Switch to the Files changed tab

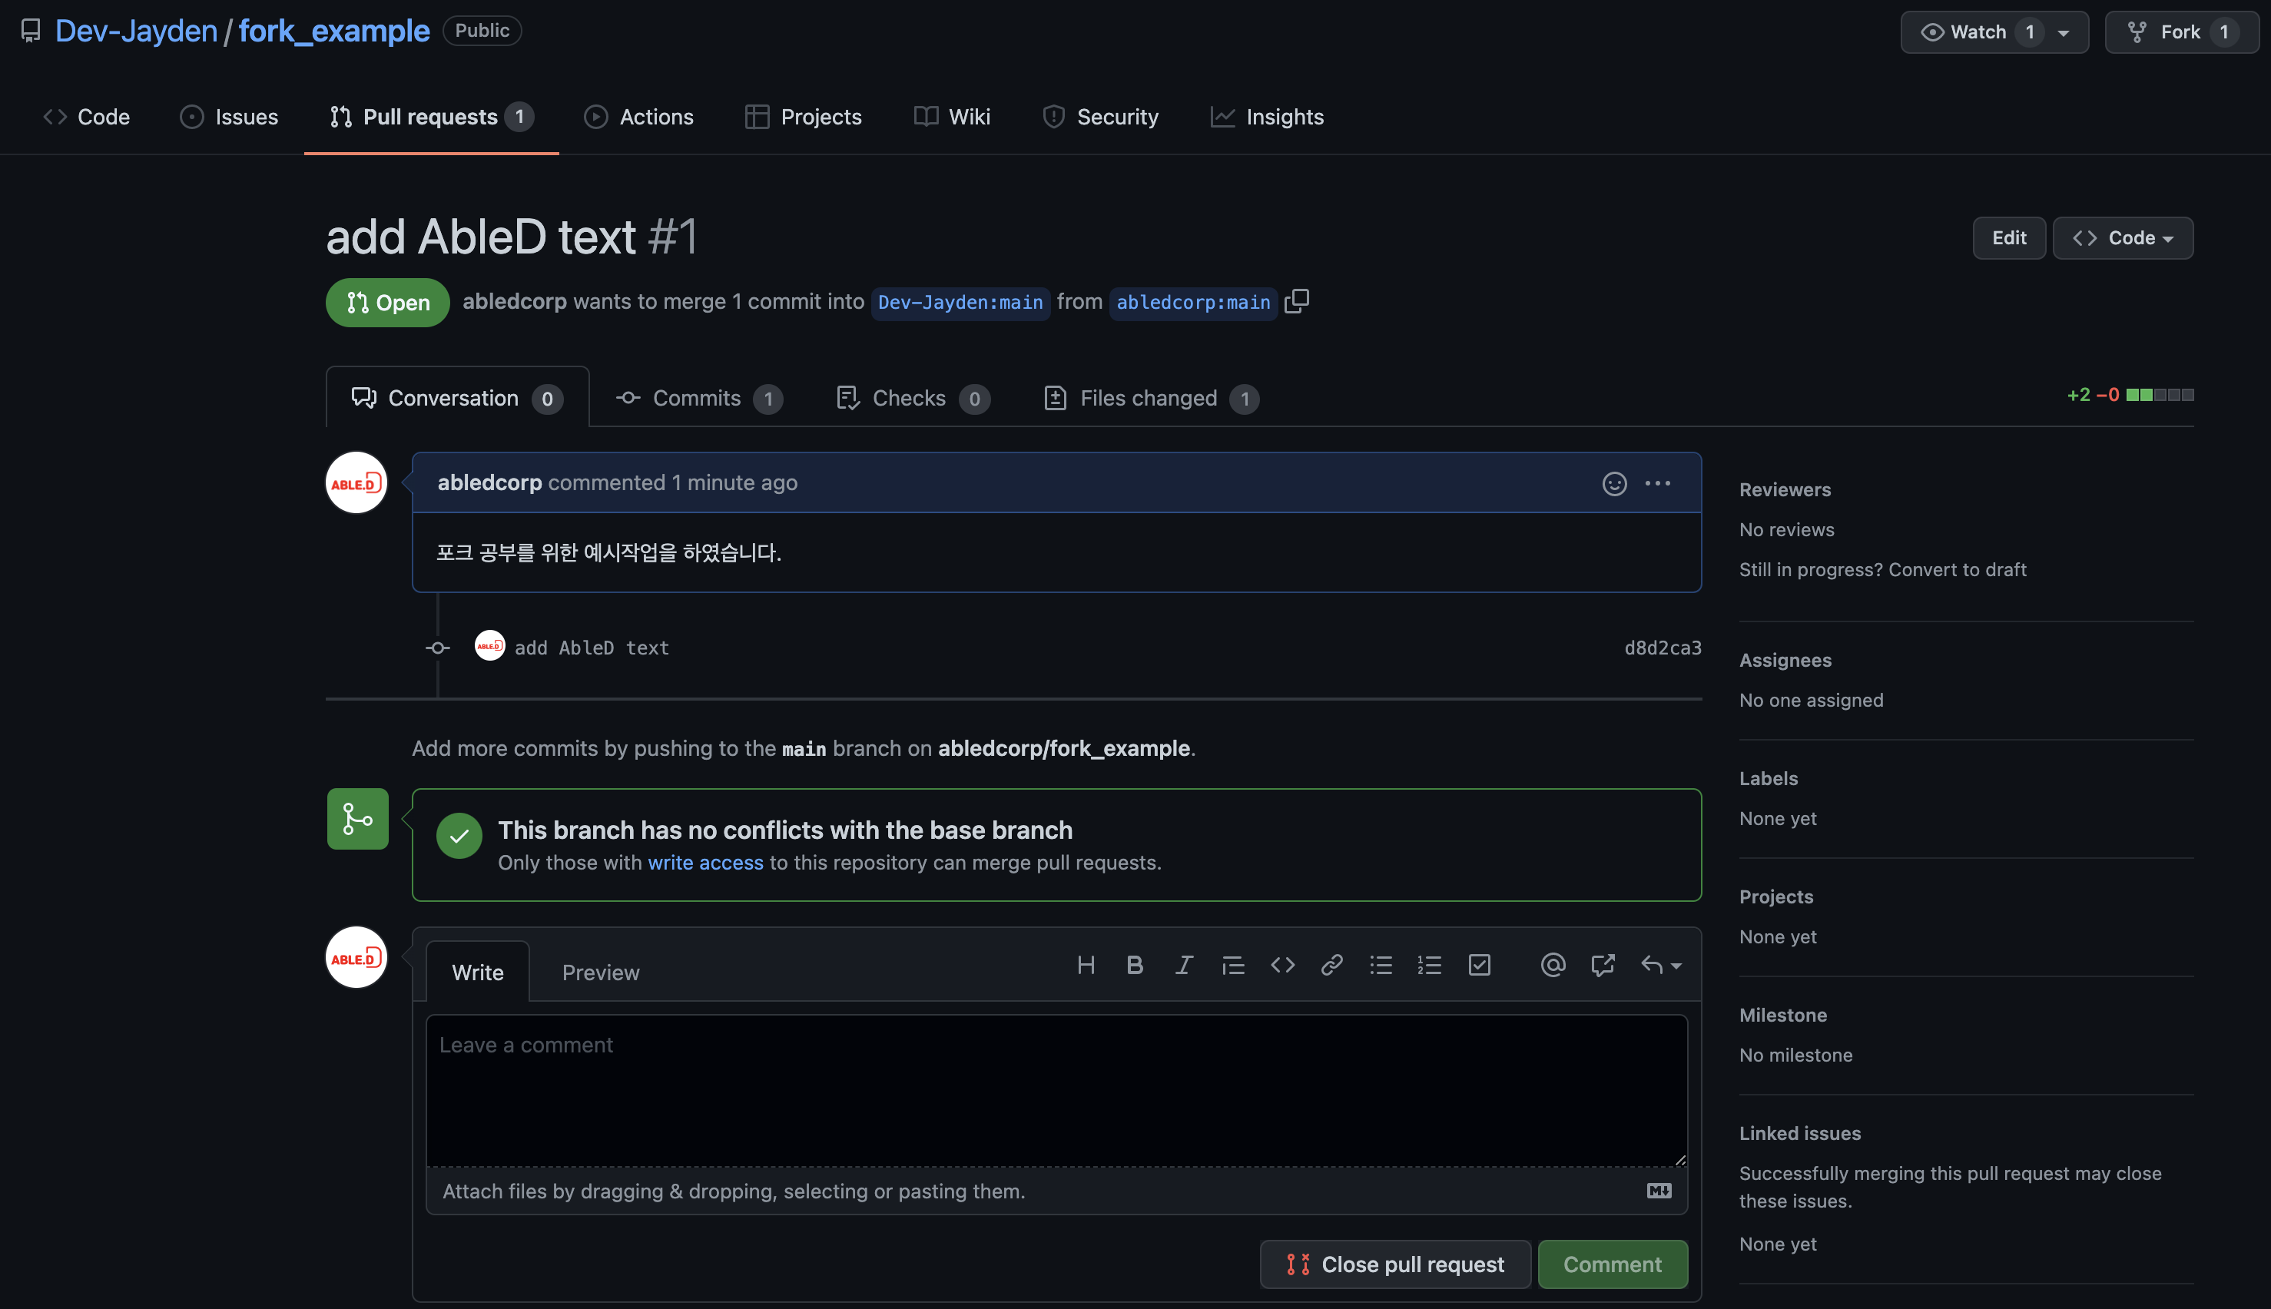click(x=1150, y=398)
